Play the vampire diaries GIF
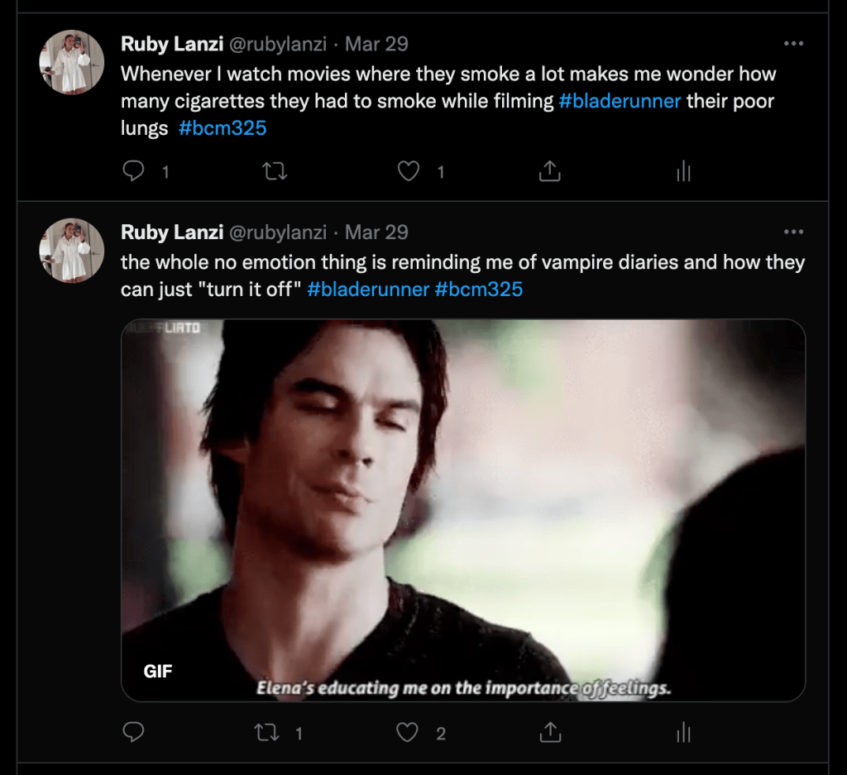 463,509
